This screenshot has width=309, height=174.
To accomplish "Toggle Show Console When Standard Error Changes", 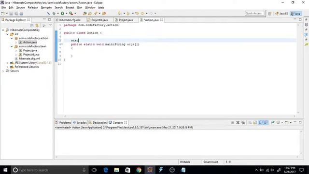I will coord(266,122).
